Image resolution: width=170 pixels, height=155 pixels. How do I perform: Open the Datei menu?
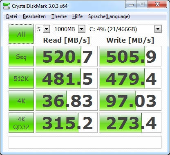click(11, 16)
